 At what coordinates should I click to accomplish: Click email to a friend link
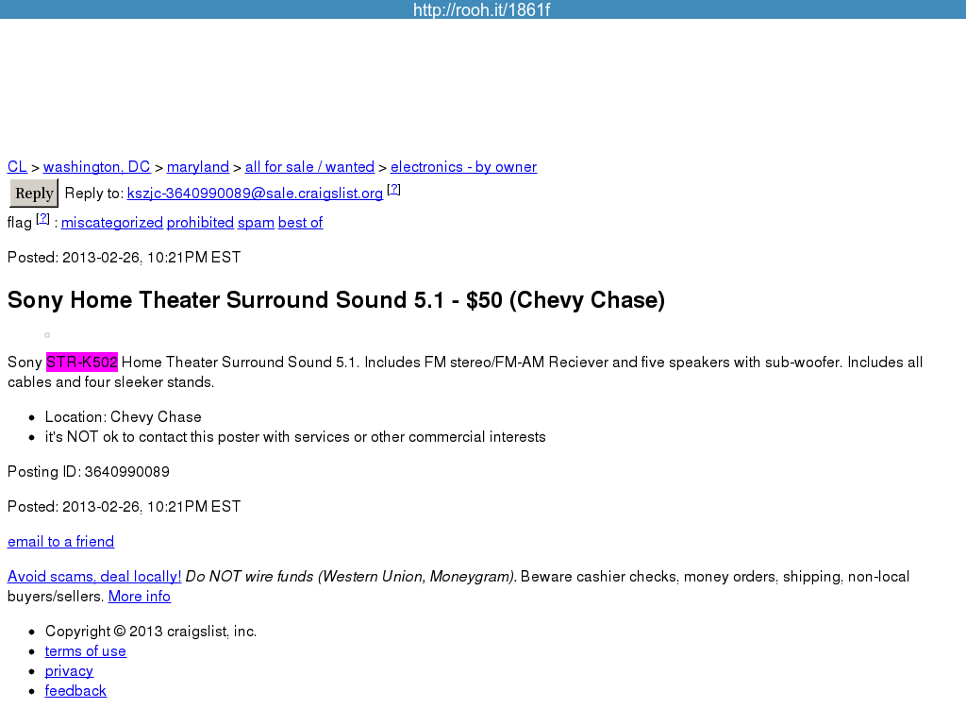pyautogui.click(x=60, y=542)
